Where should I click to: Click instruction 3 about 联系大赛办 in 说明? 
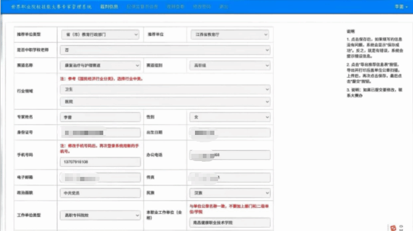tap(375, 92)
